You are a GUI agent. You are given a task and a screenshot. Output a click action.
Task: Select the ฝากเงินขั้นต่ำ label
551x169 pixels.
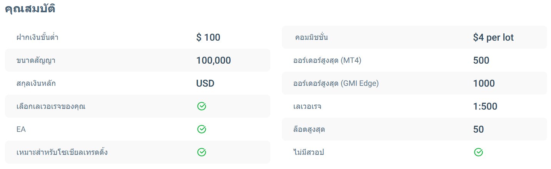tap(37, 38)
